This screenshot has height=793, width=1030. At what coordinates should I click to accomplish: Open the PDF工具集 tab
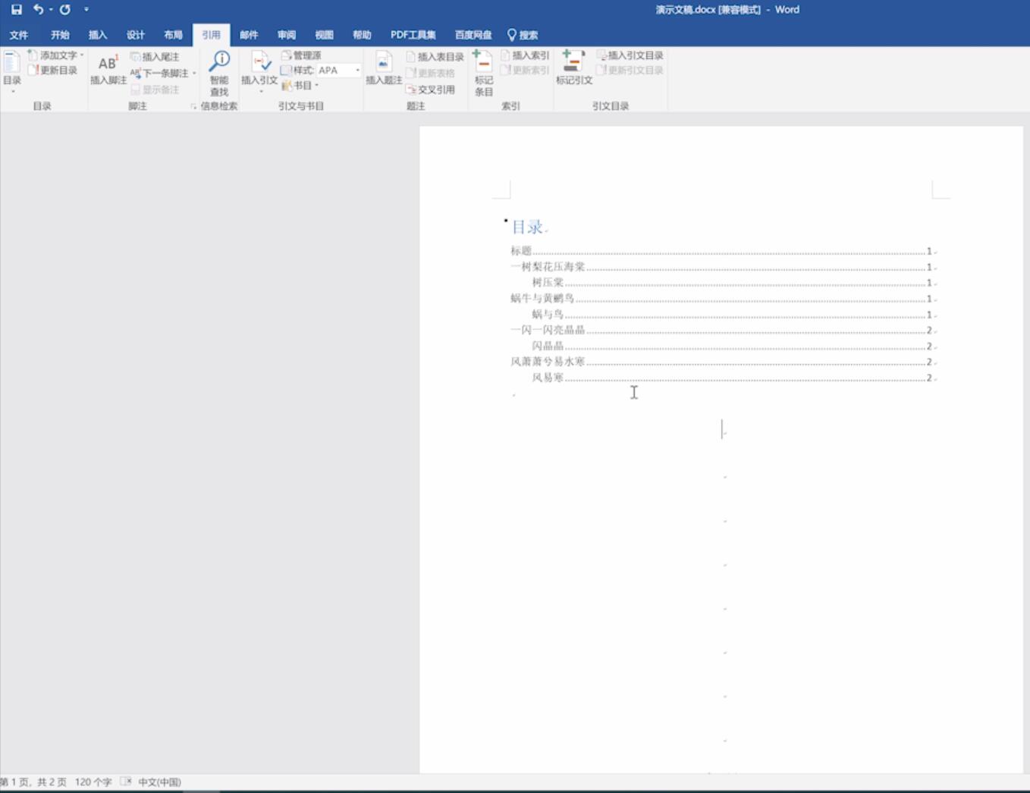413,35
